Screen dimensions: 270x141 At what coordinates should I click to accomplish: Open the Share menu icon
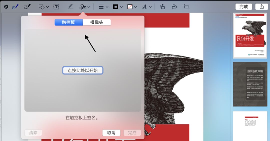(261, 7)
